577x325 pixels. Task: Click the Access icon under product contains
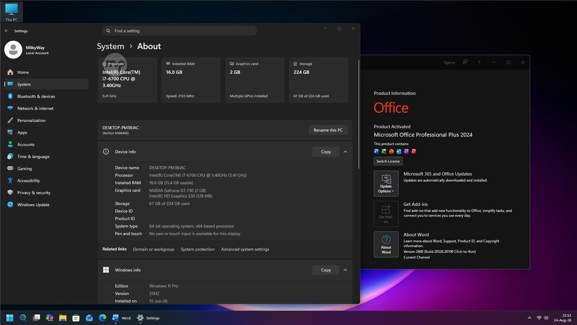(414, 151)
